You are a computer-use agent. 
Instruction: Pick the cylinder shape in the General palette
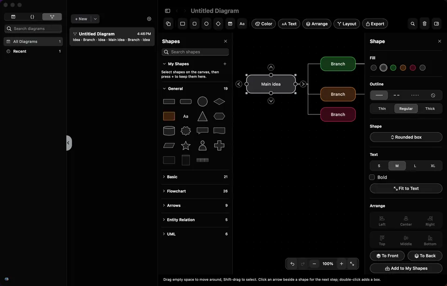click(x=169, y=131)
